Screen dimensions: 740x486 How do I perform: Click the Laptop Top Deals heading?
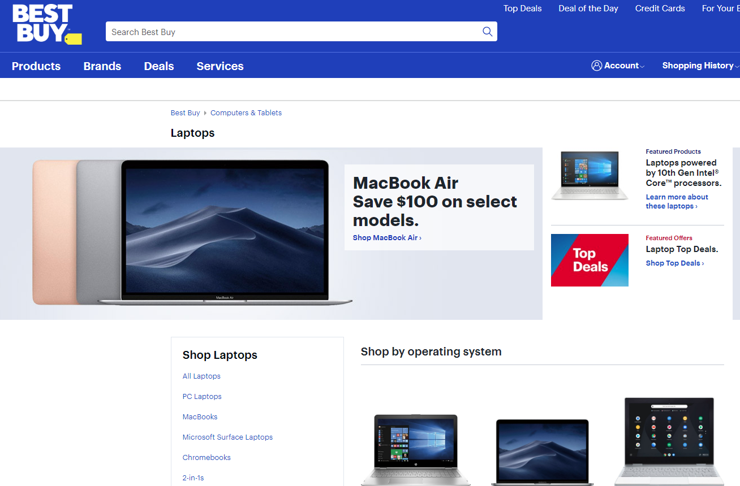[x=682, y=249]
